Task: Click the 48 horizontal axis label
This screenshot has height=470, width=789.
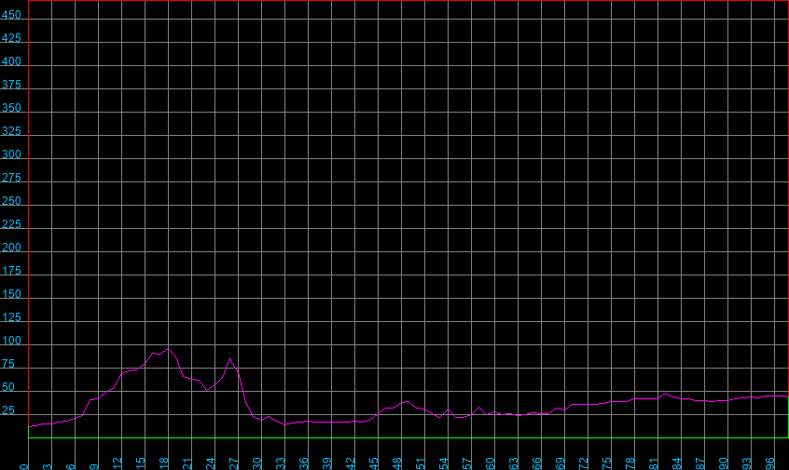Action: pos(397,463)
